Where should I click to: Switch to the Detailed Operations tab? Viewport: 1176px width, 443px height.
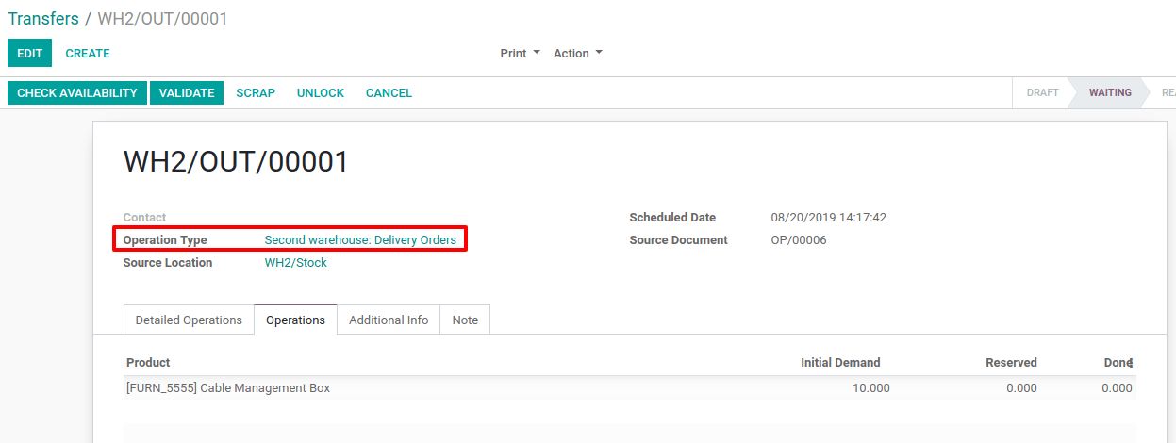[x=189, y=320]
